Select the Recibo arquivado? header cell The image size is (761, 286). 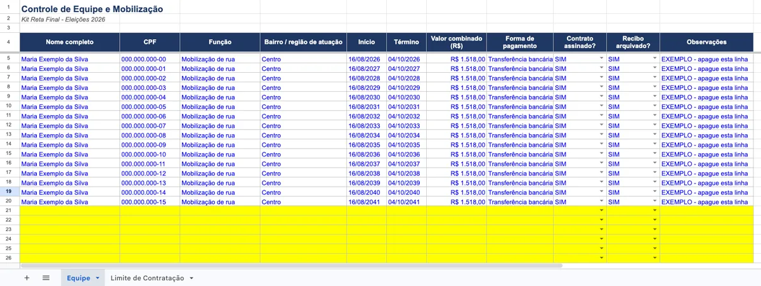633,42
